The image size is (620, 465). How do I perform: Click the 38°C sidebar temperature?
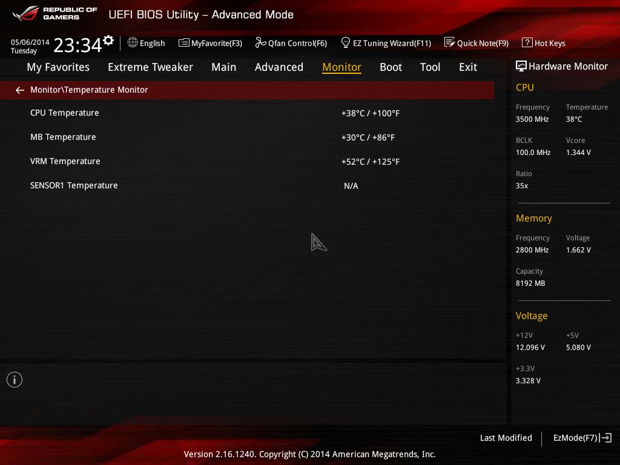click(x=574, y=119)
